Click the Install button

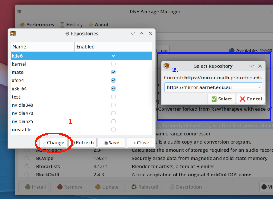pos(35,187)
